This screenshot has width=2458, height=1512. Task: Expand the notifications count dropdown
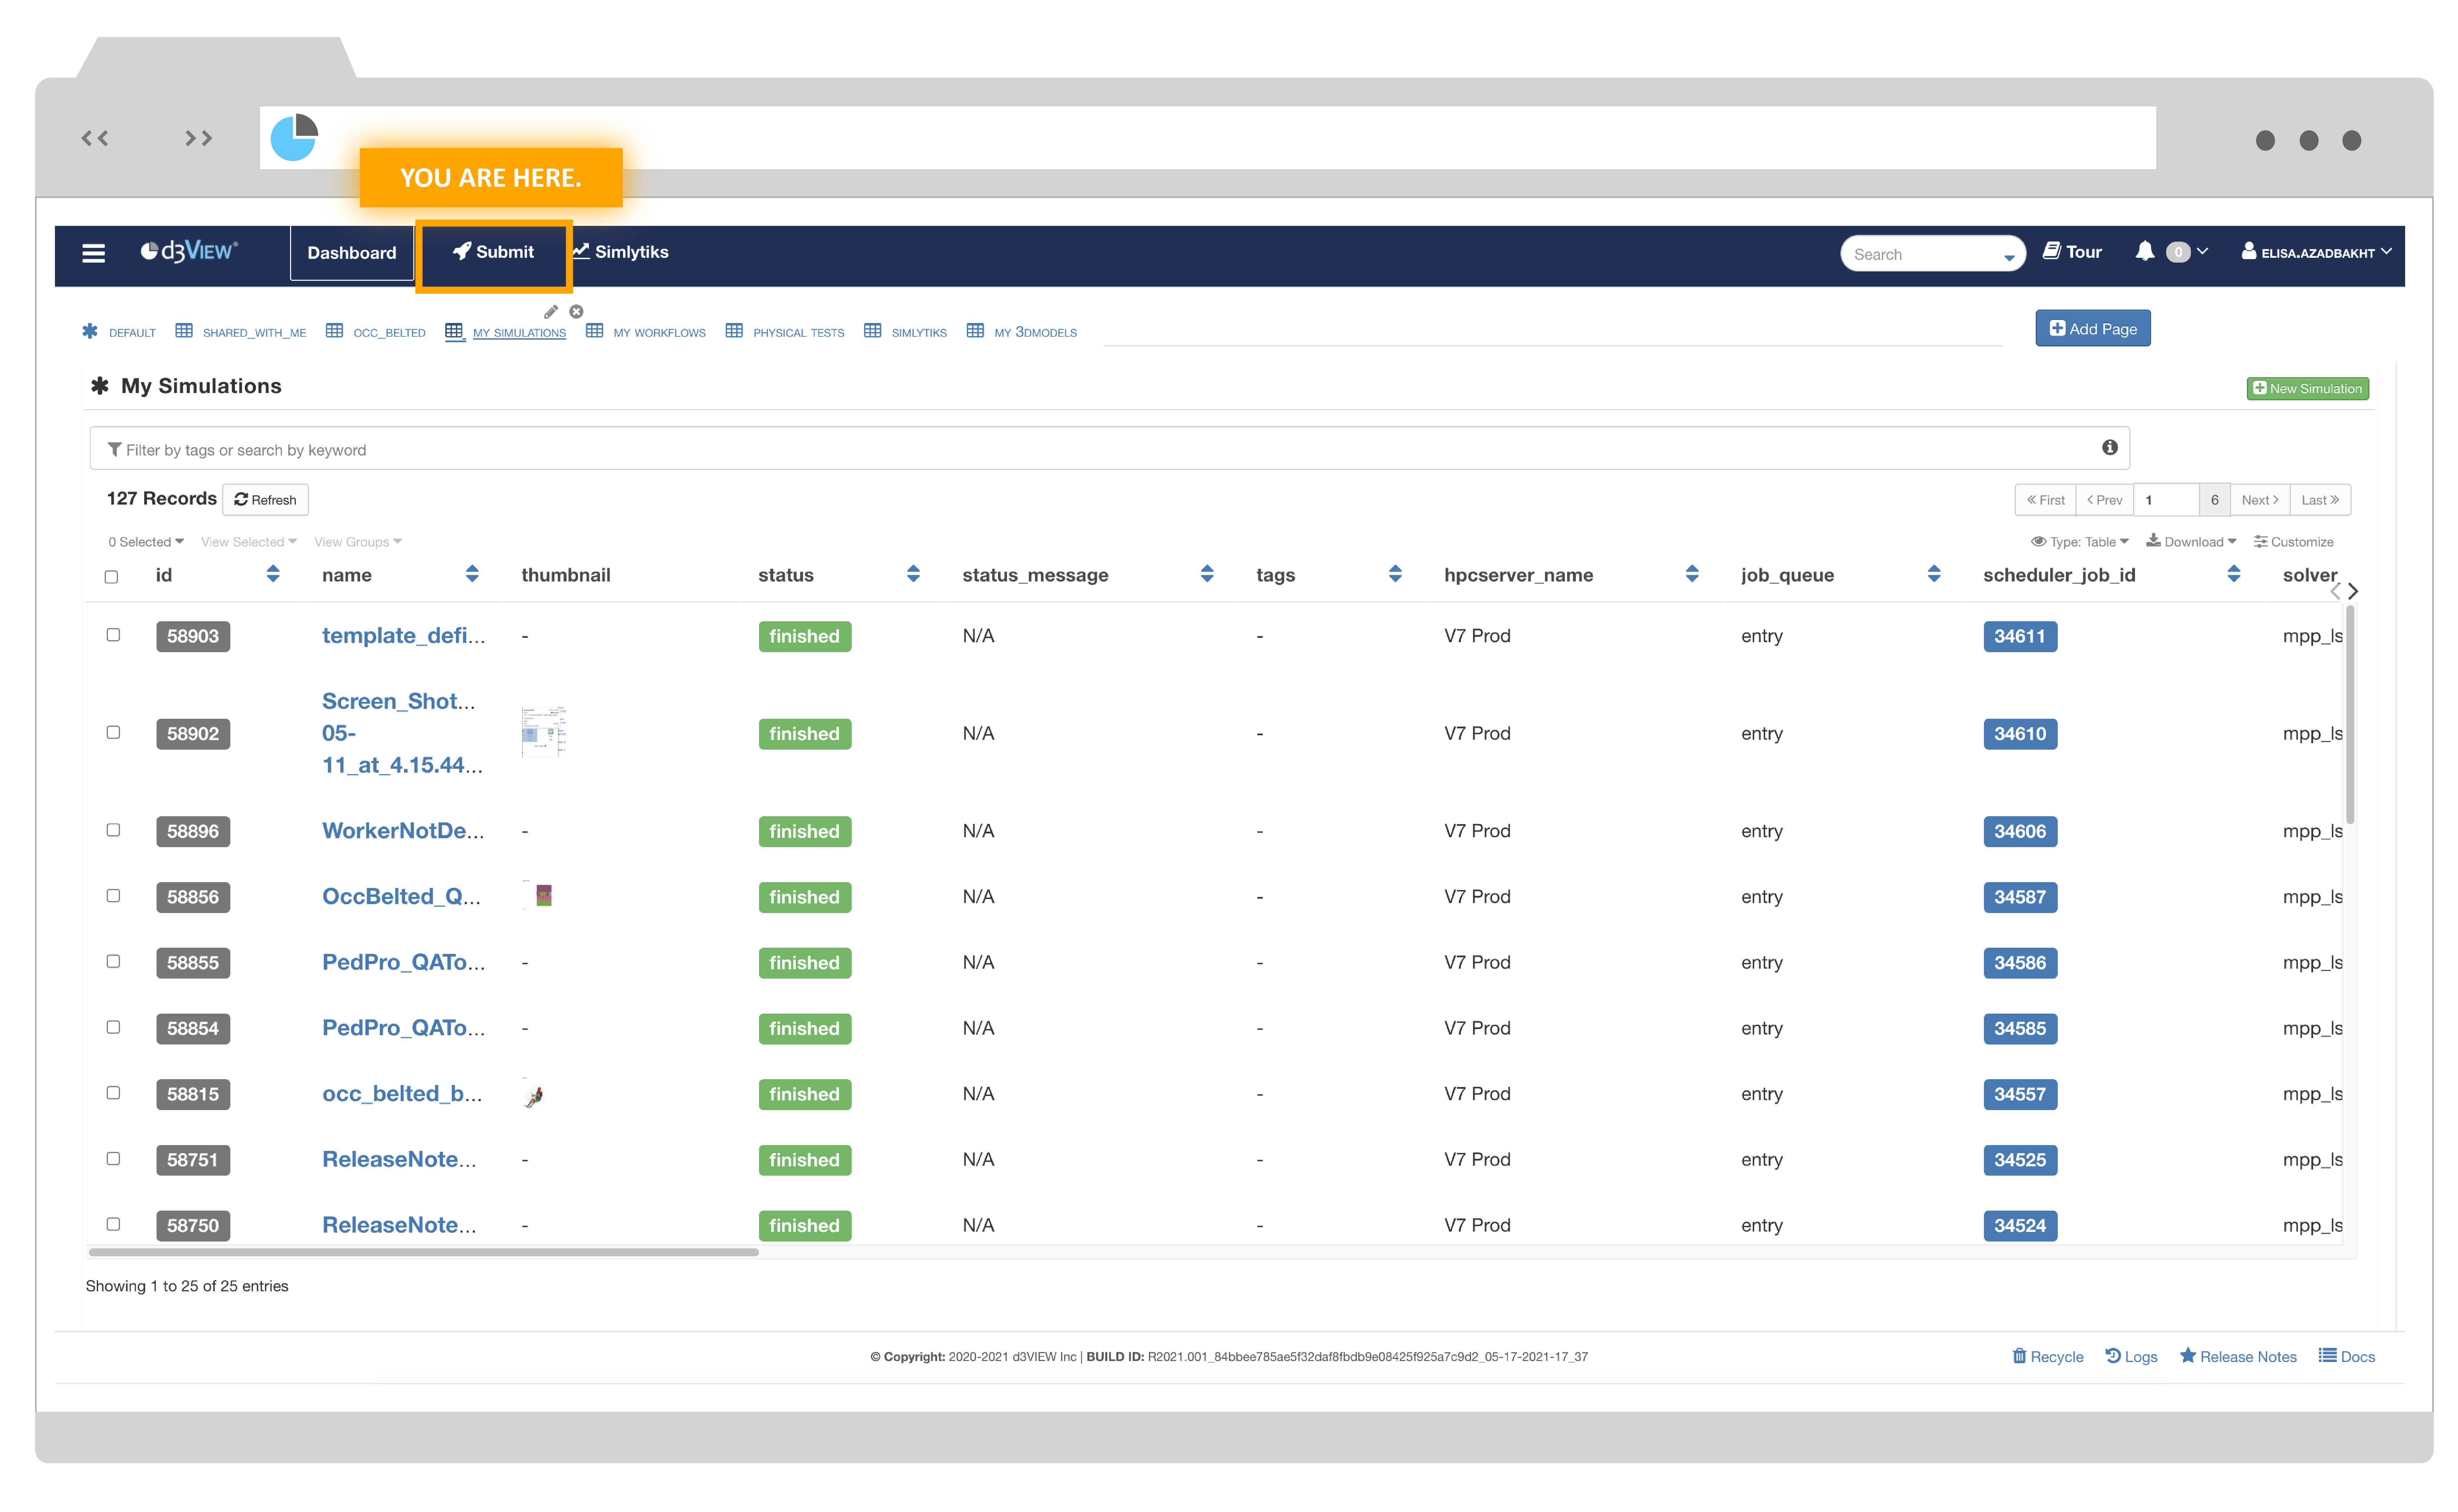click(x=2187, y=252)
